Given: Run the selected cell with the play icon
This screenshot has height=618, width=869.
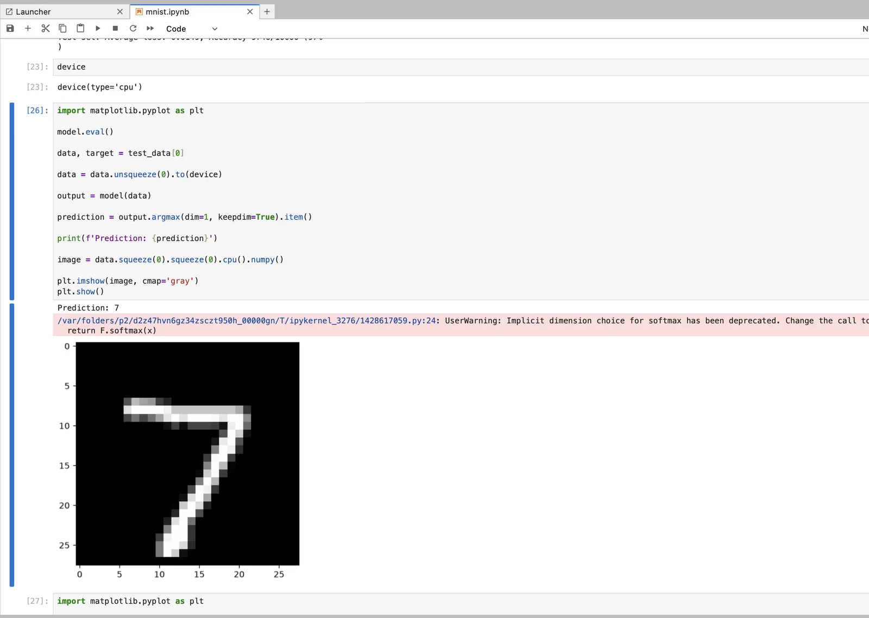Looking at the screenshot, I should (x=98, y=28).
